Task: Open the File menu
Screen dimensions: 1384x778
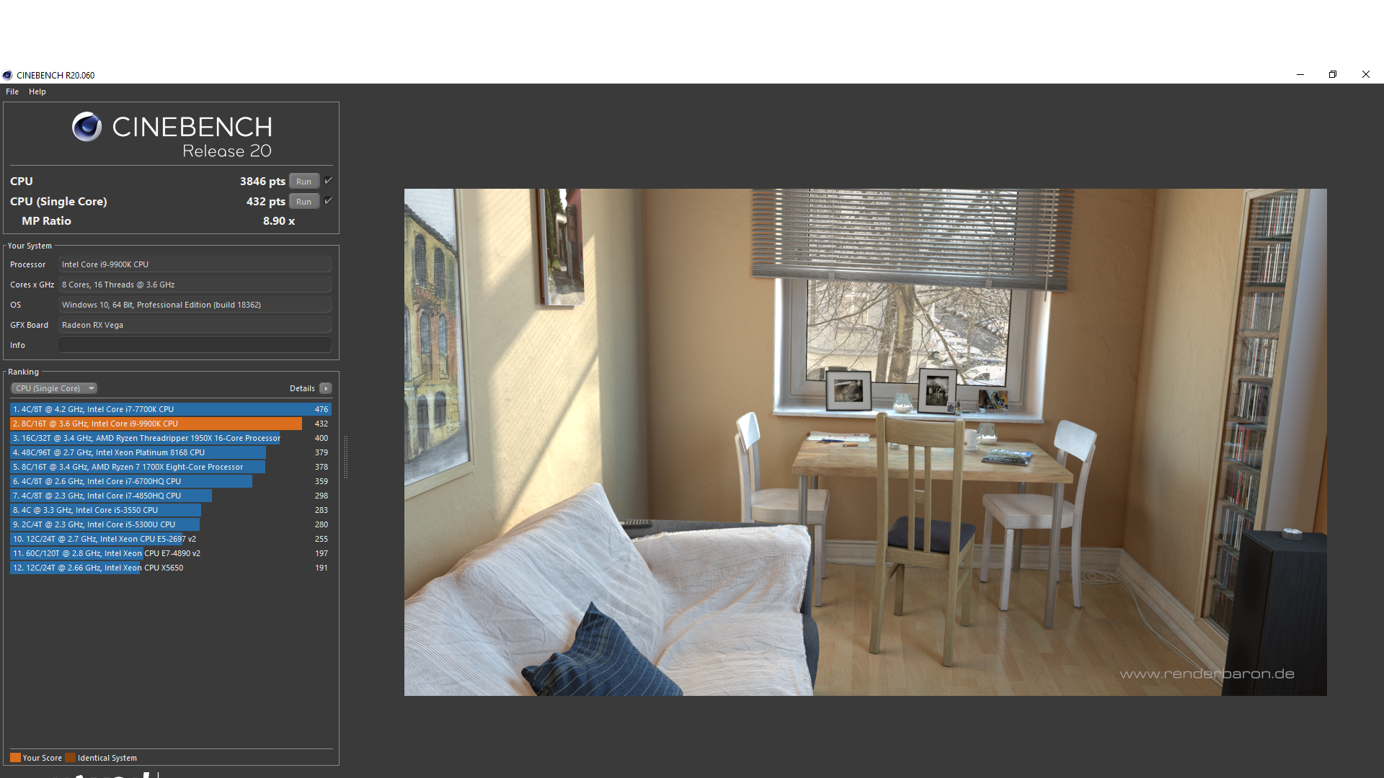Action: pos(12,91)
